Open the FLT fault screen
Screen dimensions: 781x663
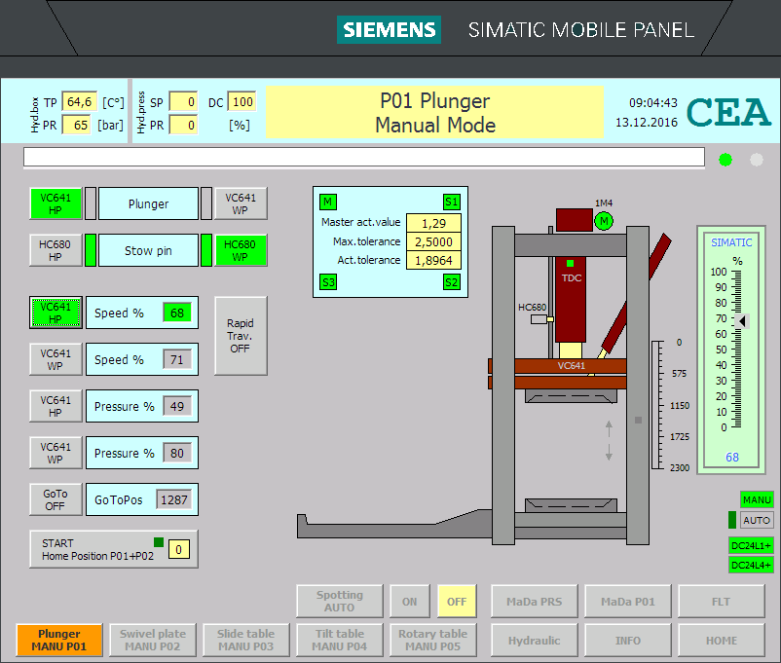pos(722,602)
